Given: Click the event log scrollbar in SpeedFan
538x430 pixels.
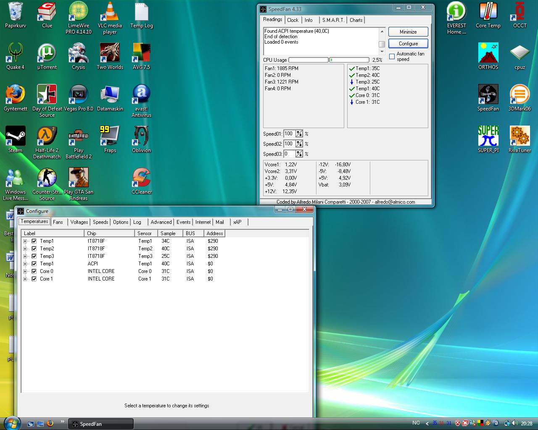Looking at the screenshot, I should pyautogui.click(x=382, y=41).
